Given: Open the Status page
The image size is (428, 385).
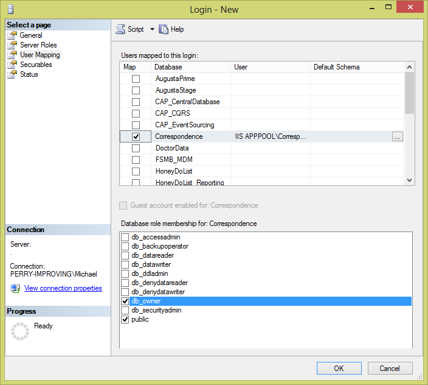Looking at the screenshot, I should click(29, 74).
